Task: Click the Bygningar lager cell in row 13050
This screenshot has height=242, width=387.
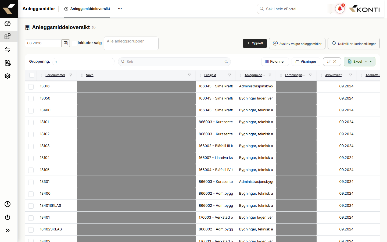Action: pos(256,98)
